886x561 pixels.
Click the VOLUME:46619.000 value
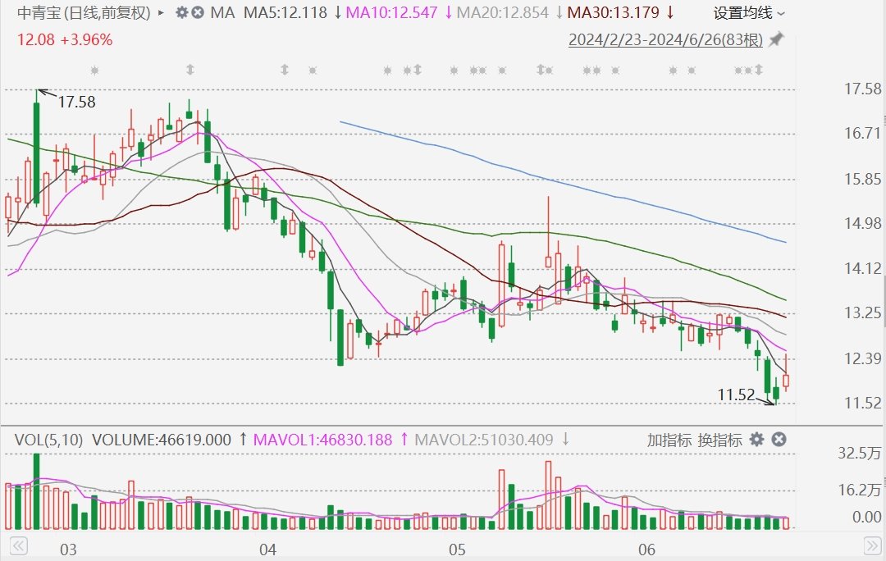[162, 440]
